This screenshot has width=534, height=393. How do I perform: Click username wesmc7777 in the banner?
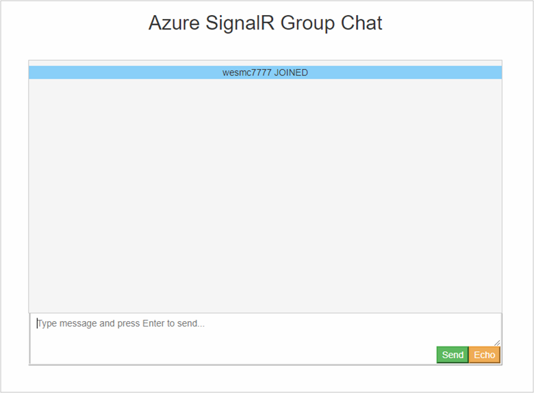click(247, 73)
